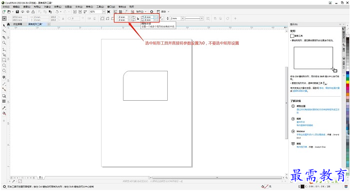The width and height of the screenshot is (351, 191).
Task: Open the Help menu
Action: [122, 6]
